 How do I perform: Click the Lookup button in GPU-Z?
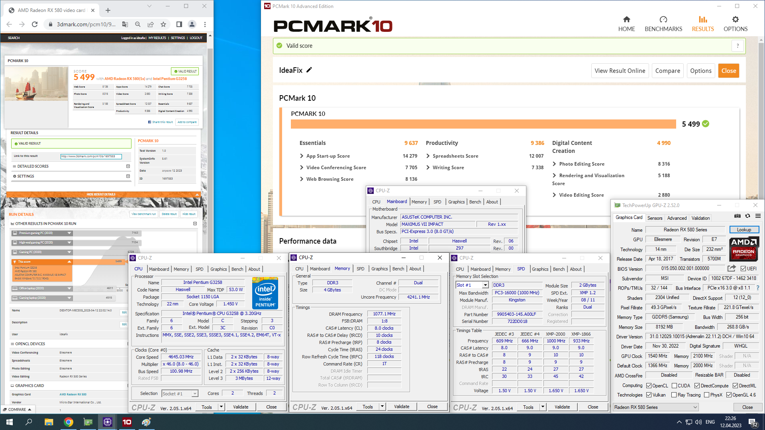744,230
